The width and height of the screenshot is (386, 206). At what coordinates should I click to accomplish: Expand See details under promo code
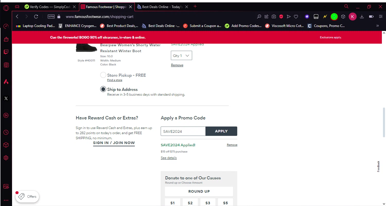(x=169, y=158)
